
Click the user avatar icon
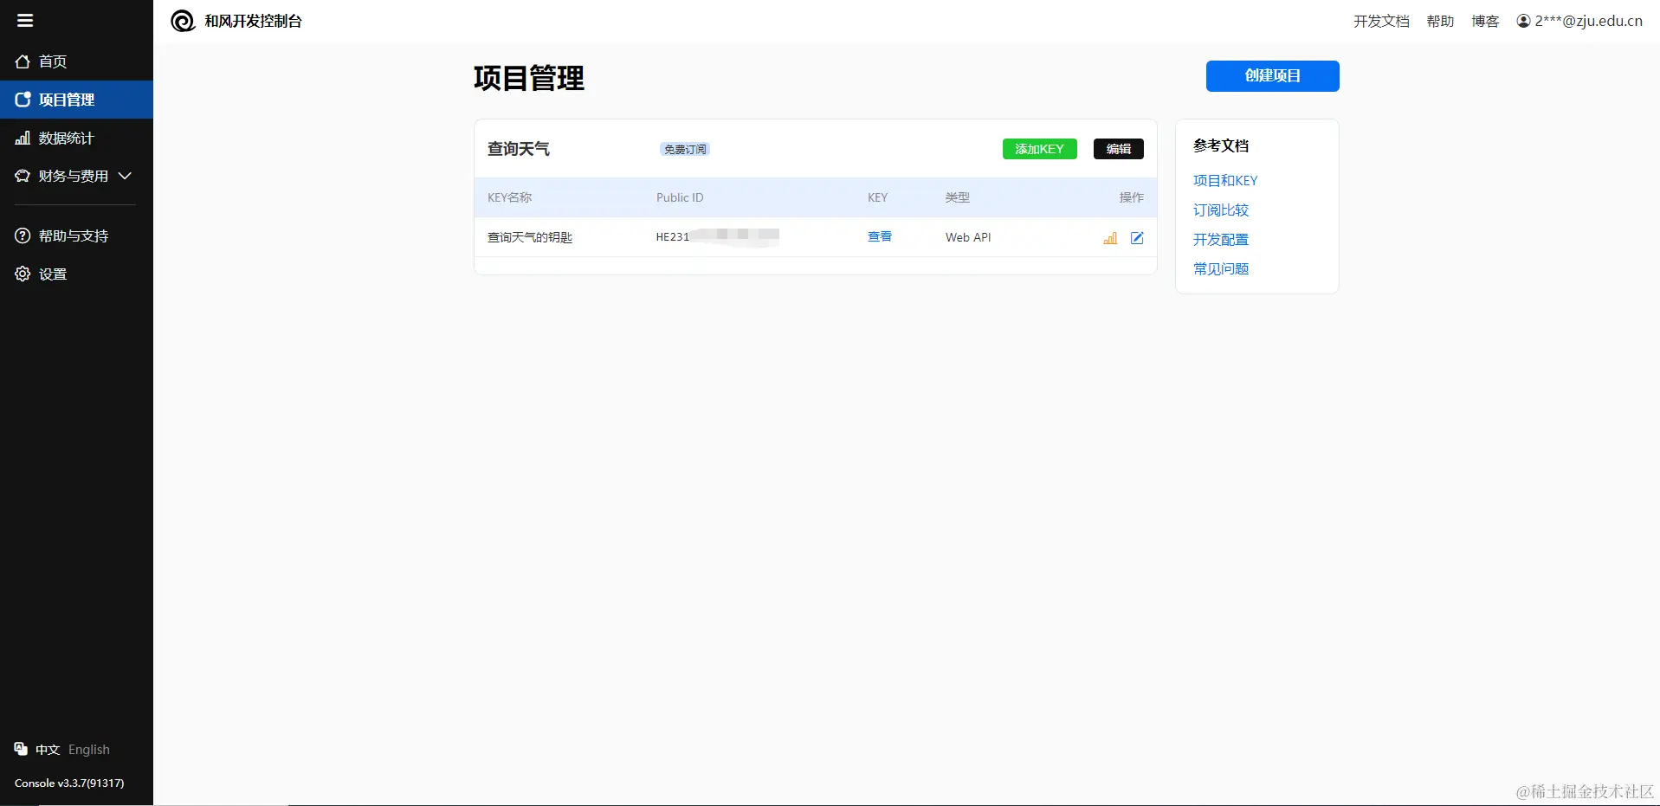[x=1524, y=21]
